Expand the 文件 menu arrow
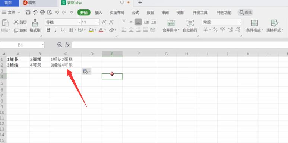288x143 pixels. point(19,13)
